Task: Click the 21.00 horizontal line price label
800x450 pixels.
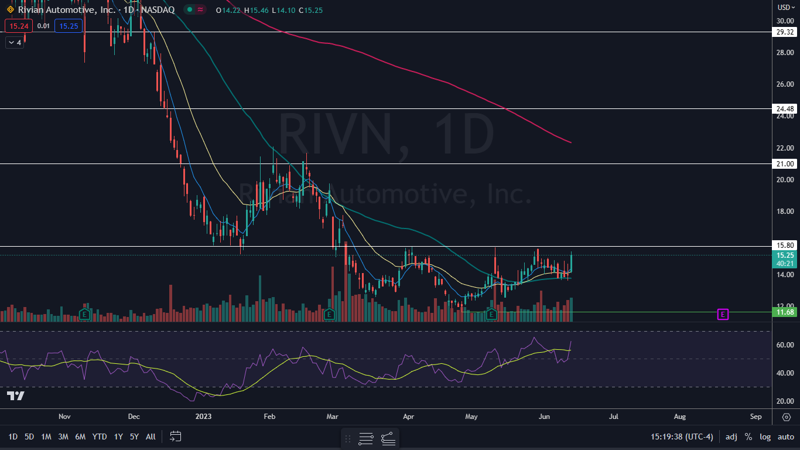Action: [785, 163]
